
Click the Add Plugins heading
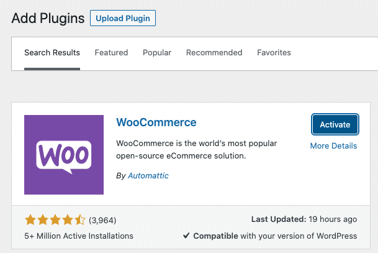pyautogui.click(x=48, y=19)
